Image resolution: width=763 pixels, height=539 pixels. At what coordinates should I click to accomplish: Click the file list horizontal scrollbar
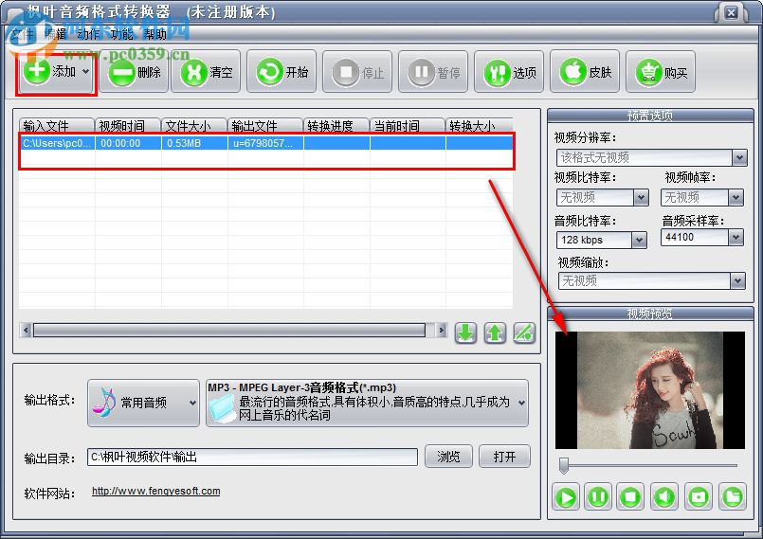229,331
